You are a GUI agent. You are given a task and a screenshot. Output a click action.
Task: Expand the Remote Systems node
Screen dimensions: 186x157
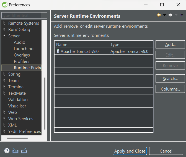click(x=4, y=23)
